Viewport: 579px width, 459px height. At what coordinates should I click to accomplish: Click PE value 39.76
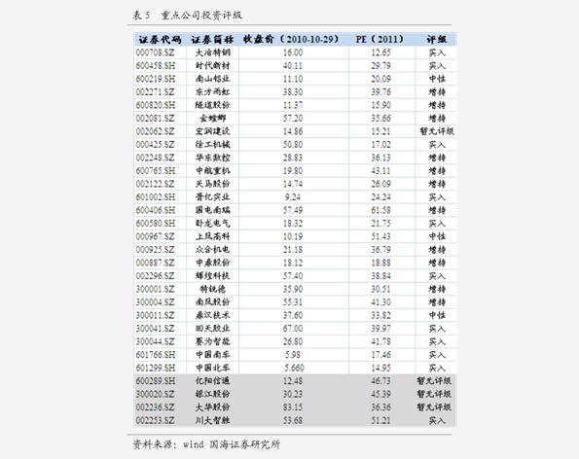click(x=380, y=91)
